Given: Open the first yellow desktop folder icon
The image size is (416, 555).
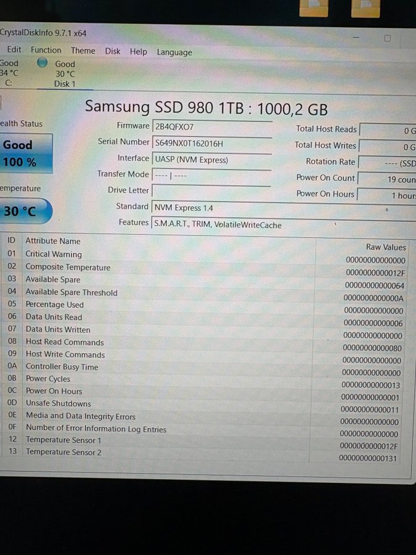Looking at the screenshot, I should point(313,8).
